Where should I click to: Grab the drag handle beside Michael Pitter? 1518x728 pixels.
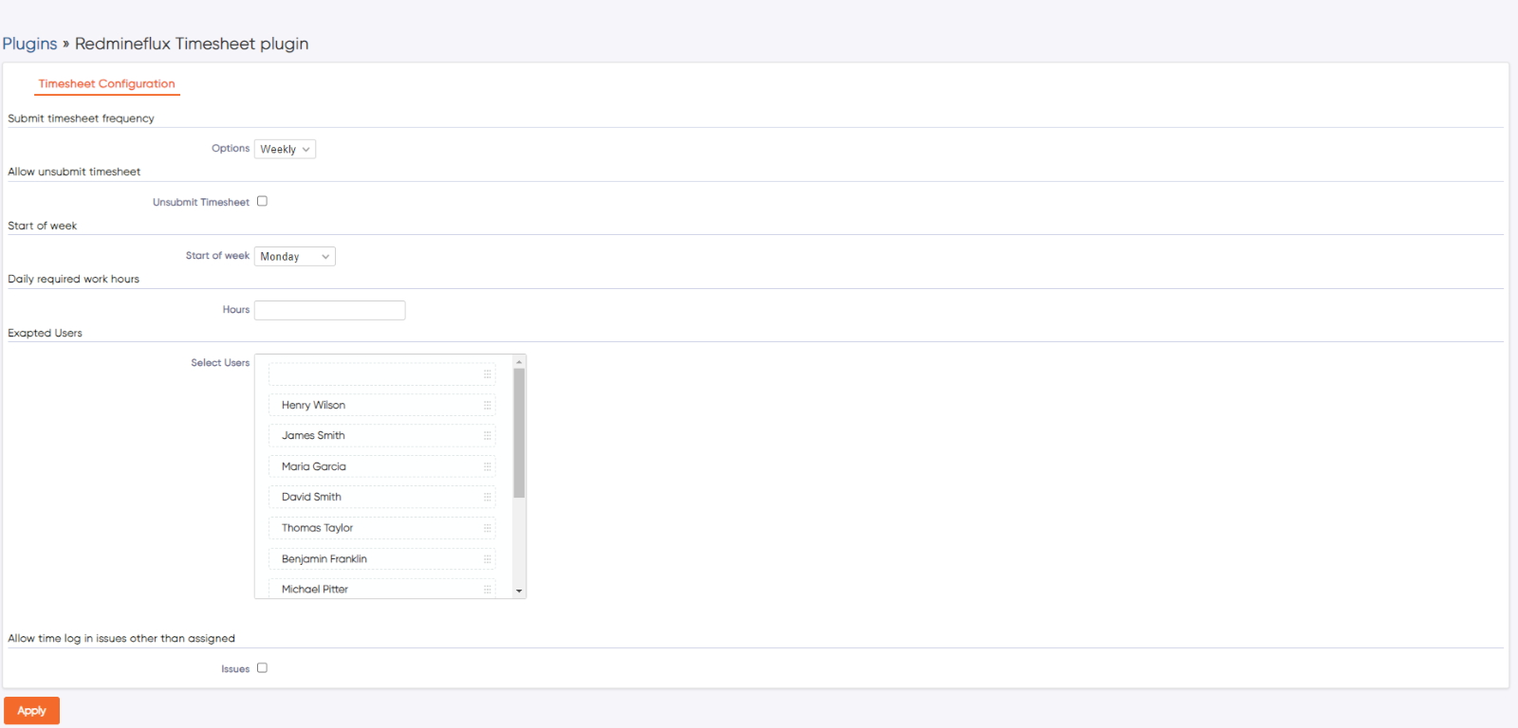pos(486,589)
